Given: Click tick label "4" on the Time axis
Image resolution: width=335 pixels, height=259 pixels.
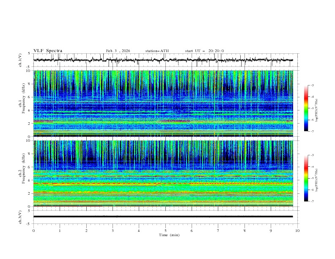Looking at the screenshot, I should [139, 231].
